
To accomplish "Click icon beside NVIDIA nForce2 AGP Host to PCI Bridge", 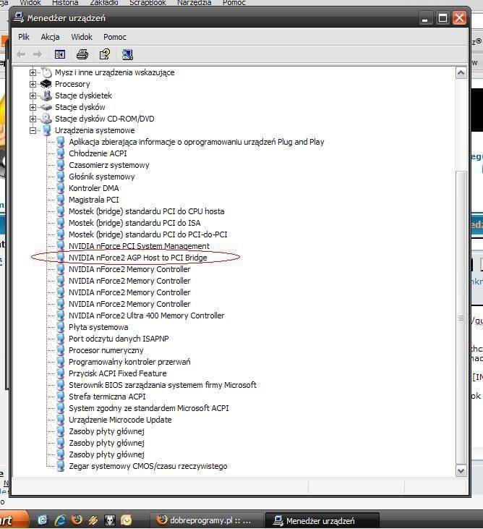I will 61,258.
